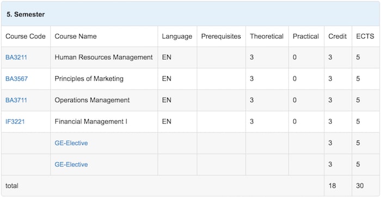Click the Credit column header

[337, 36]
